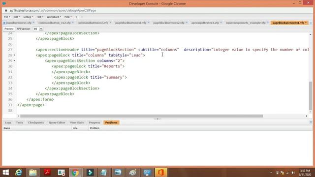Open Google Chrome taskbar icon
The width and height of the screenshot is (315, 177).
tap(75, 173)
